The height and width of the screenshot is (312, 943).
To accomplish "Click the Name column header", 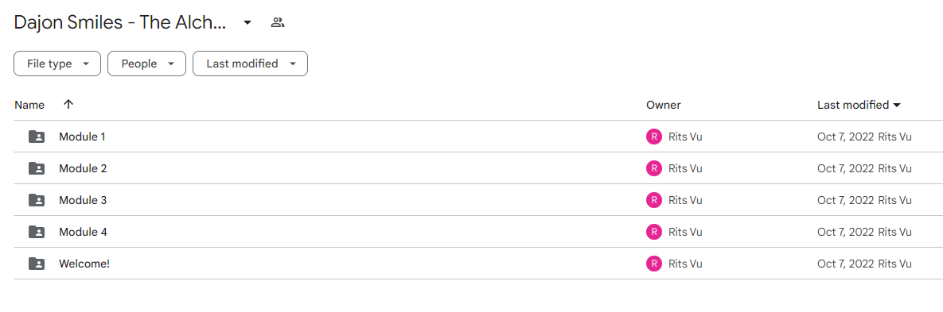I will click(29, 105).
